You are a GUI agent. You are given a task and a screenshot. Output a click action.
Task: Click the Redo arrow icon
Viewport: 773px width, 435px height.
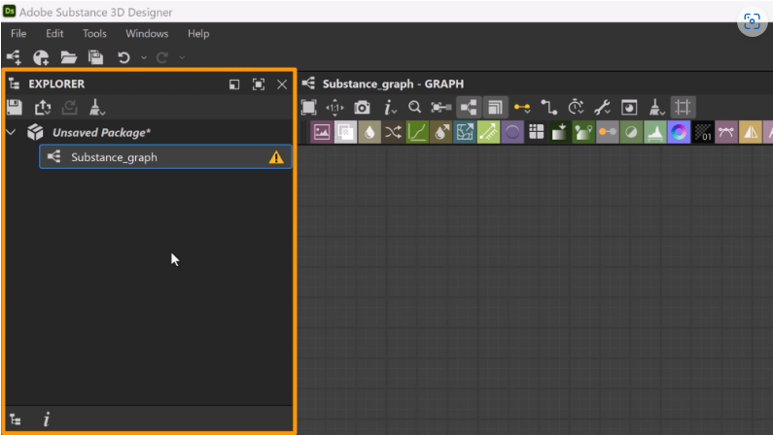click(162, 58)
